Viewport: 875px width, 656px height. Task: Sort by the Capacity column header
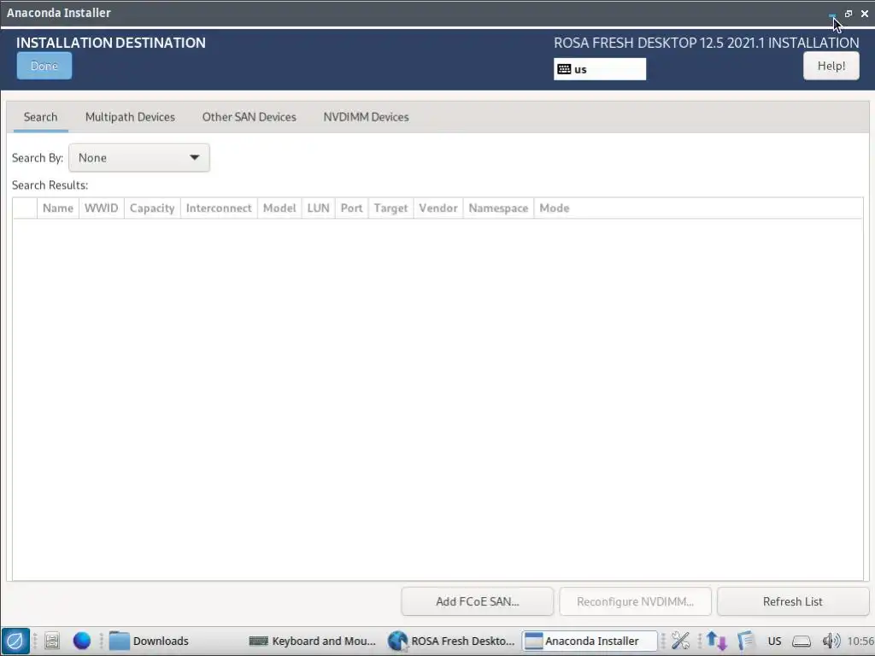pos(152,208)
